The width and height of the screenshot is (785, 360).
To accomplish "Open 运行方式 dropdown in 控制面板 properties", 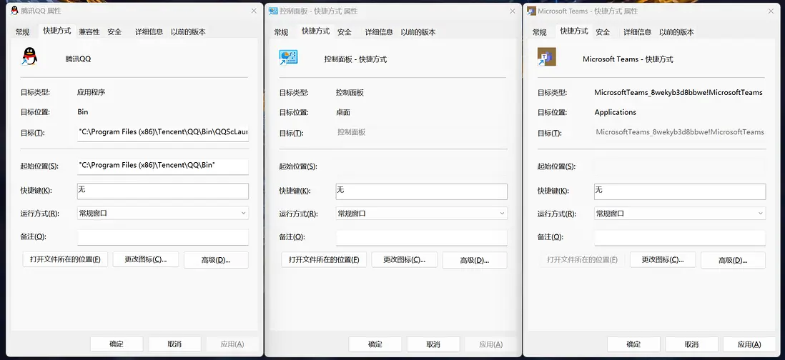I will 422,213.
